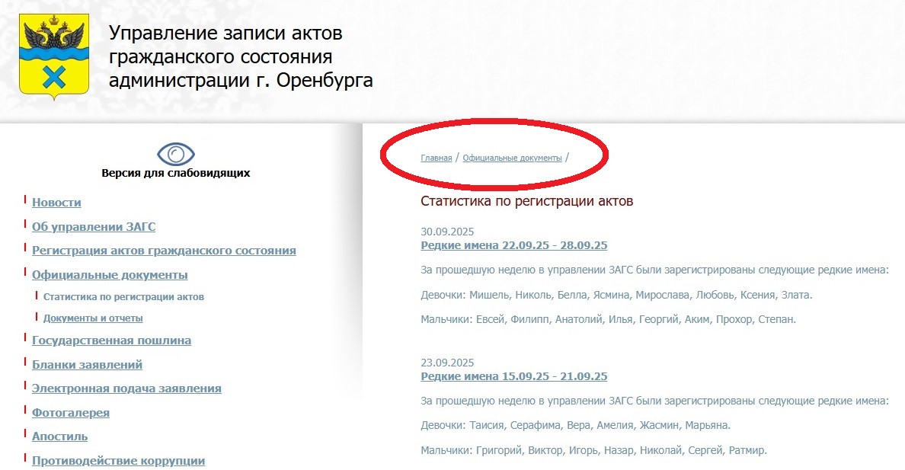Image resolution: width=905 pixels, height=470 pixels.
Task: Select 'Статистика по регистрации актов' submenu item
Action: tap(123, 297)
